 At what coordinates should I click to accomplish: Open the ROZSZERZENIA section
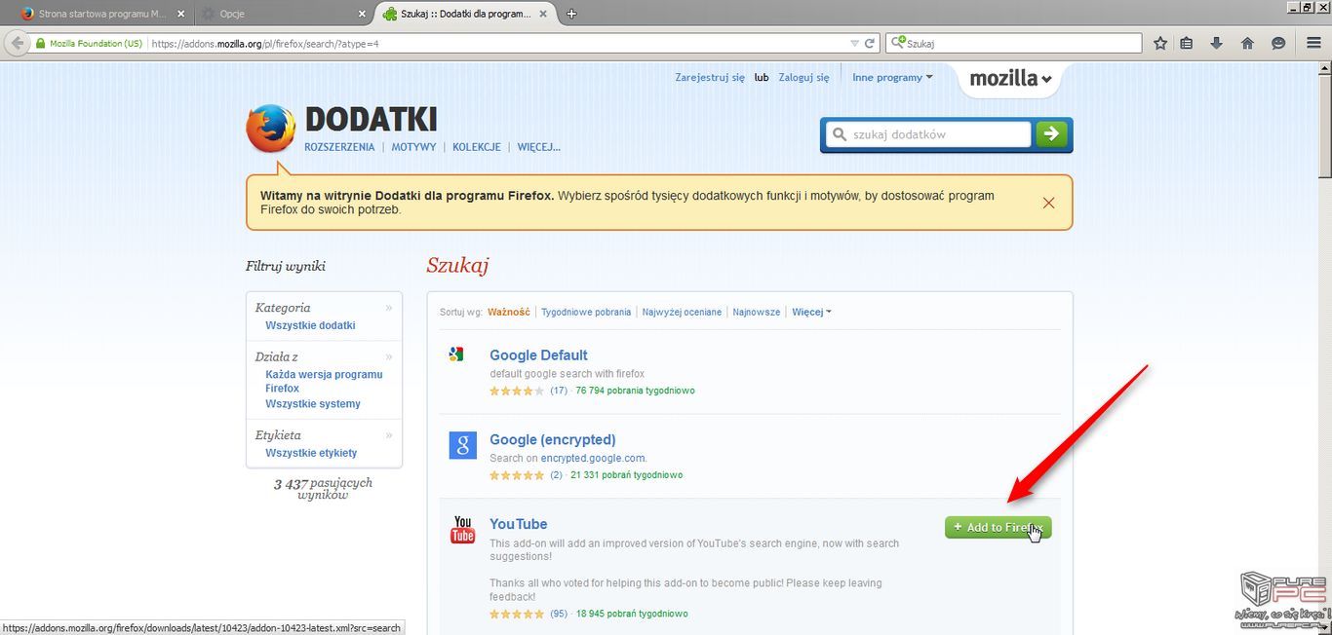[x=339, y=147]
